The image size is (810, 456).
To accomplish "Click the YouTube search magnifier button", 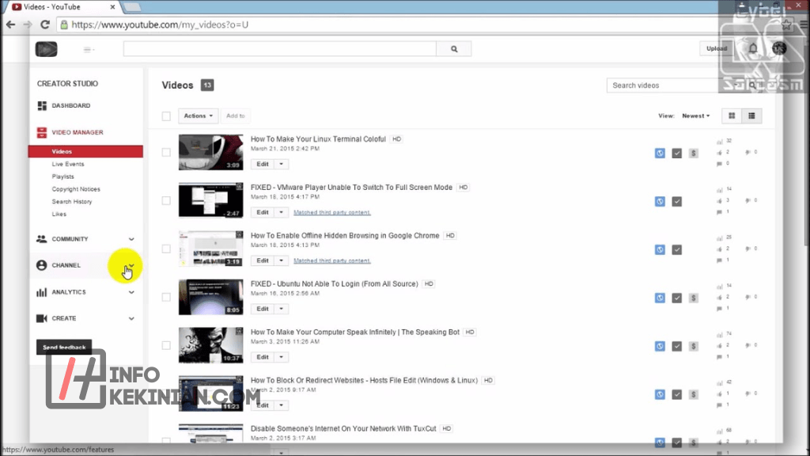I will tap(454, 48).
